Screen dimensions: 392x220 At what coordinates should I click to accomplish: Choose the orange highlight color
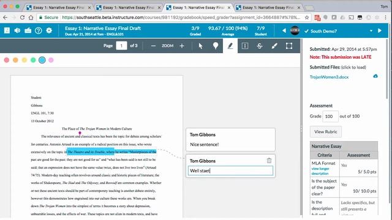pos(15,60)
